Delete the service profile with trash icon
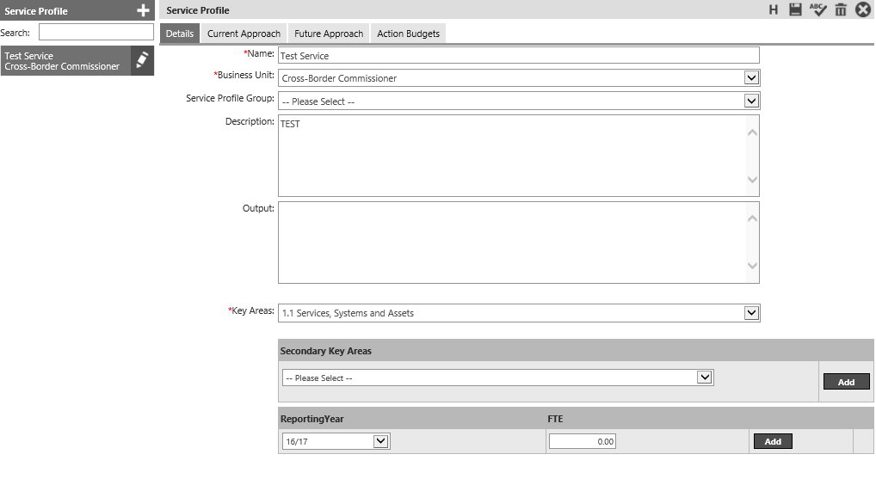The height and width of the screenshot is (479, 876). (840, 9)
